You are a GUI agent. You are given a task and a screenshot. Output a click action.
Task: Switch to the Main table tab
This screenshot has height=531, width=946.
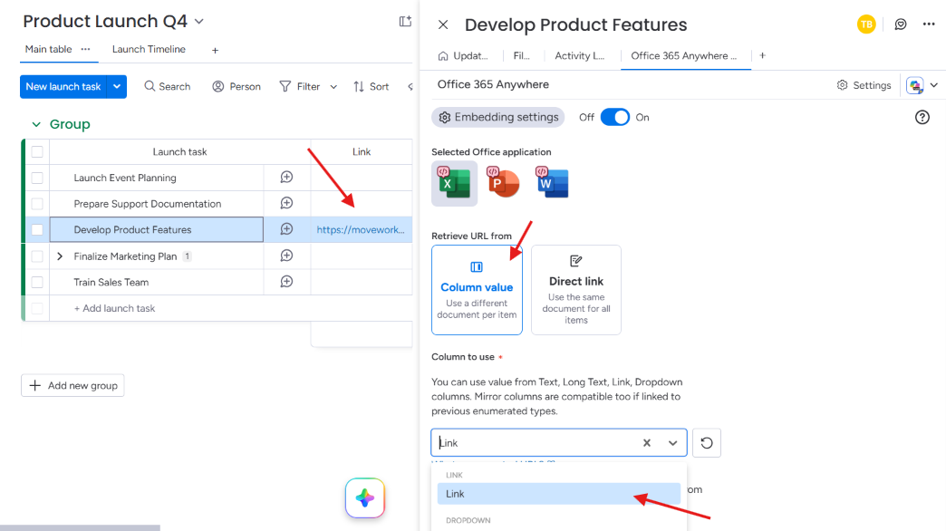(x=48, y=50)
